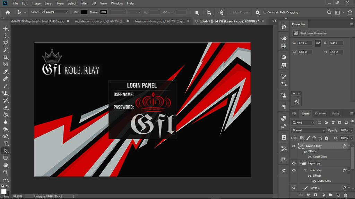Enable Constrain Path Dragging checkbox
Image resolution: width=355 pixels, height=199 pixels.
click(x=265, y=12)
